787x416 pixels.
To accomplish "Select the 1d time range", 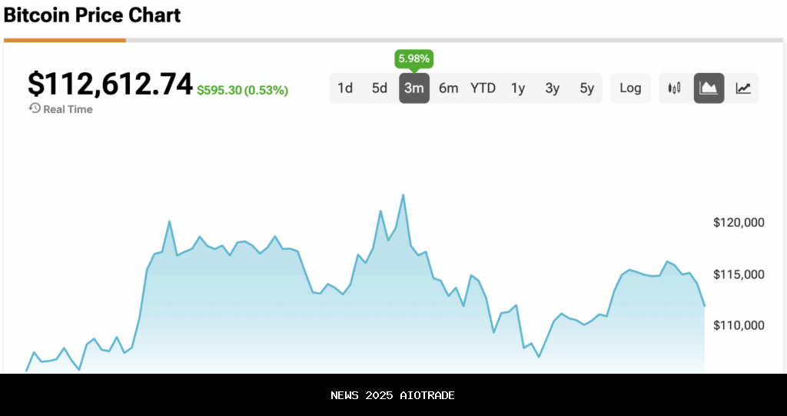I will point(345,88).
